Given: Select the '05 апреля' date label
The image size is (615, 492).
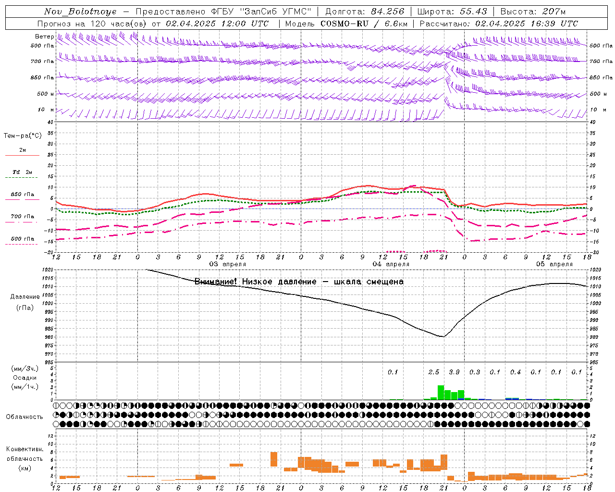Looking at the screenshot, I should (x=554, y=264).
